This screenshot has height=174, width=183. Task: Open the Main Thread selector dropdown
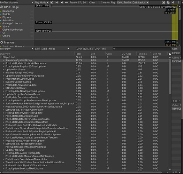tap(55, 49)
